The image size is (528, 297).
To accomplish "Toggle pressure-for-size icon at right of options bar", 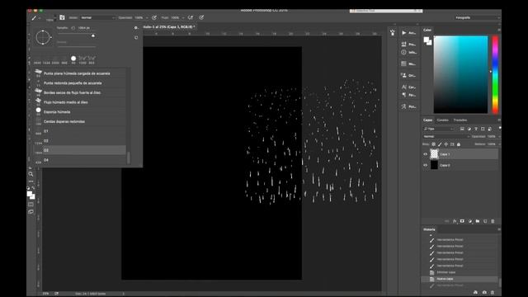I will pos(201,17).
